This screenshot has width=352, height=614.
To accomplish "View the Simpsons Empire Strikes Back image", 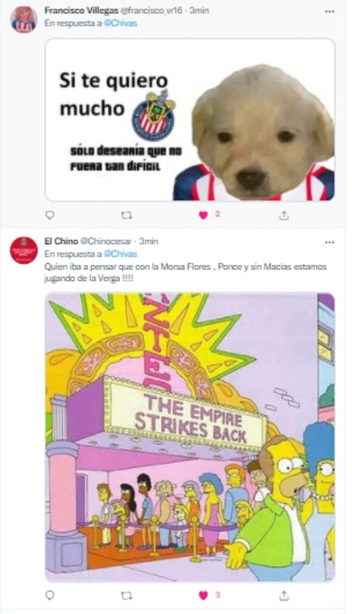I will tap(190, 437).
